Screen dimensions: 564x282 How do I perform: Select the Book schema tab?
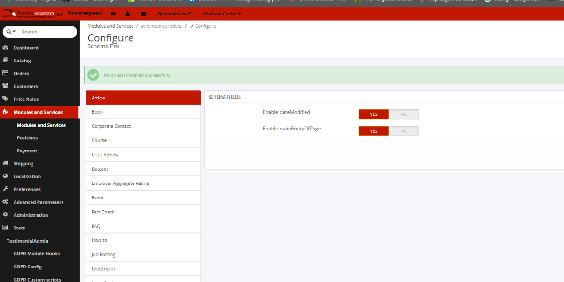(x=143, y=112)
